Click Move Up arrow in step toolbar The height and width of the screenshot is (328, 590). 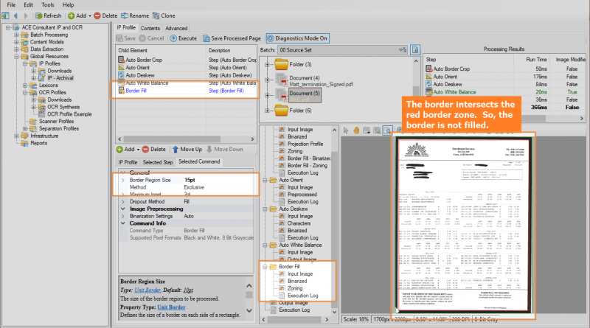coord(186,149)
